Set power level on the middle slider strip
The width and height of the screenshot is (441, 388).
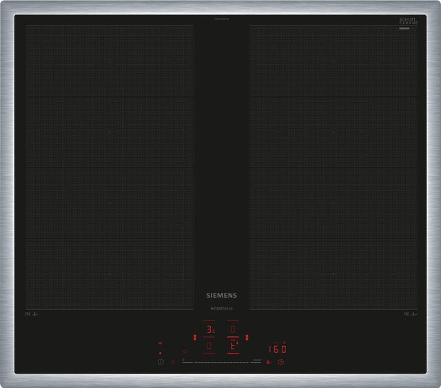coord(222,363)
